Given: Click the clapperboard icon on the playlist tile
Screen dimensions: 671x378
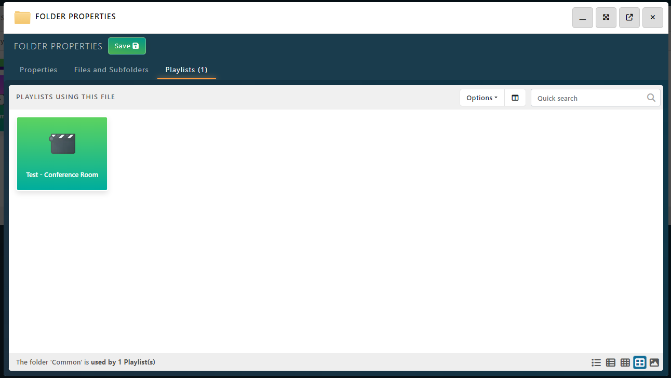Looking at the screenshot, I should [x=62, y=144].
